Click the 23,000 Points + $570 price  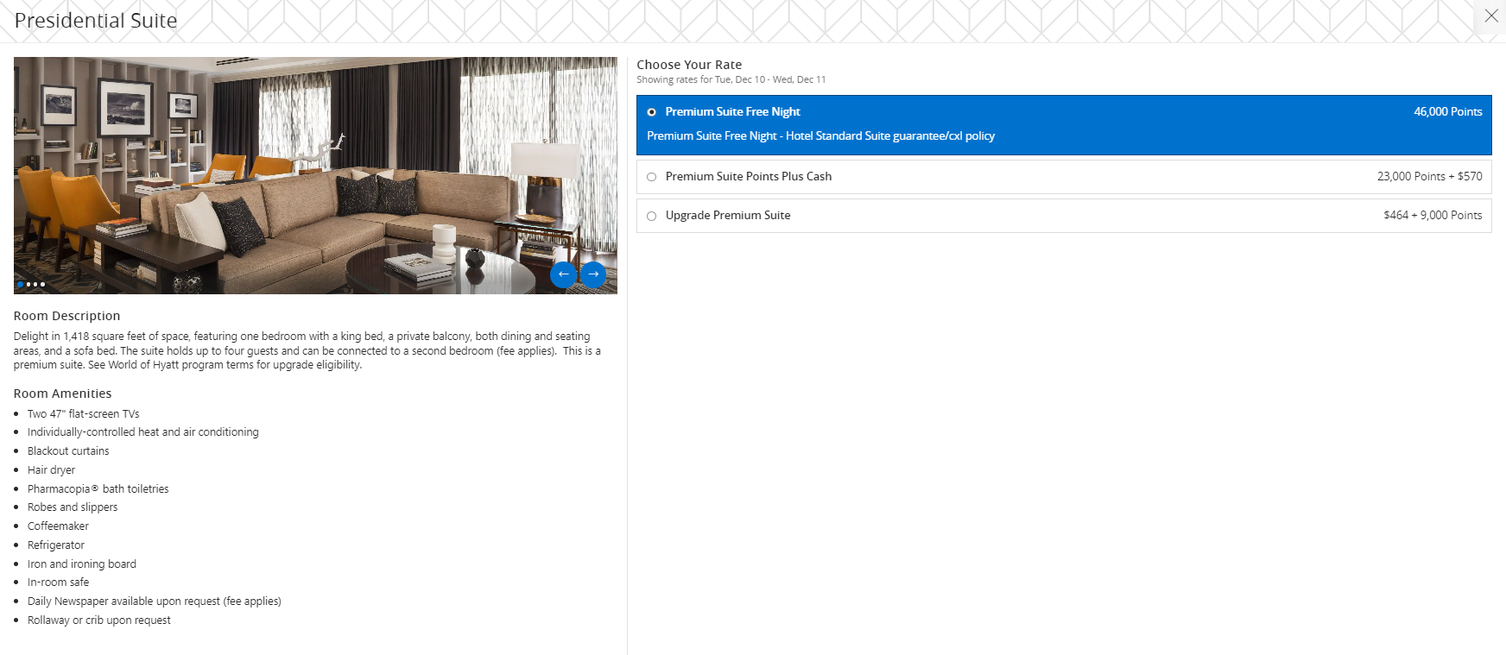(1429, 177)
